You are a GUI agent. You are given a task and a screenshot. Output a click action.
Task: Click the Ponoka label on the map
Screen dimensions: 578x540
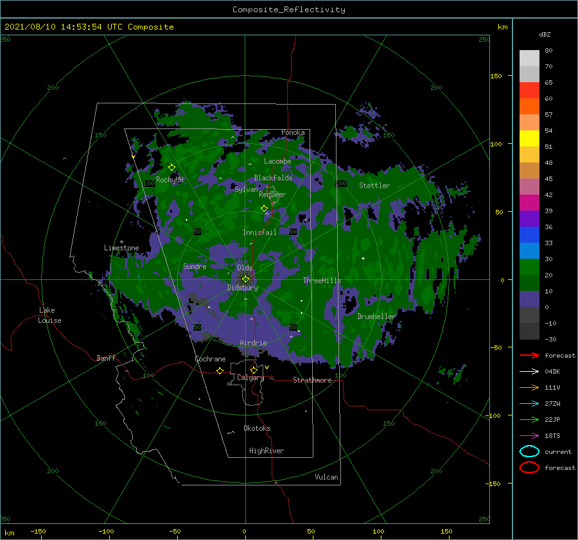point(293,132)
